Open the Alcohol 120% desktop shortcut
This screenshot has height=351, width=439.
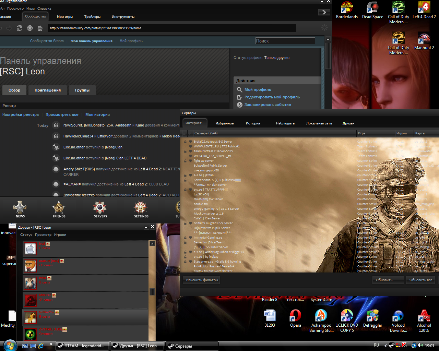424,321
